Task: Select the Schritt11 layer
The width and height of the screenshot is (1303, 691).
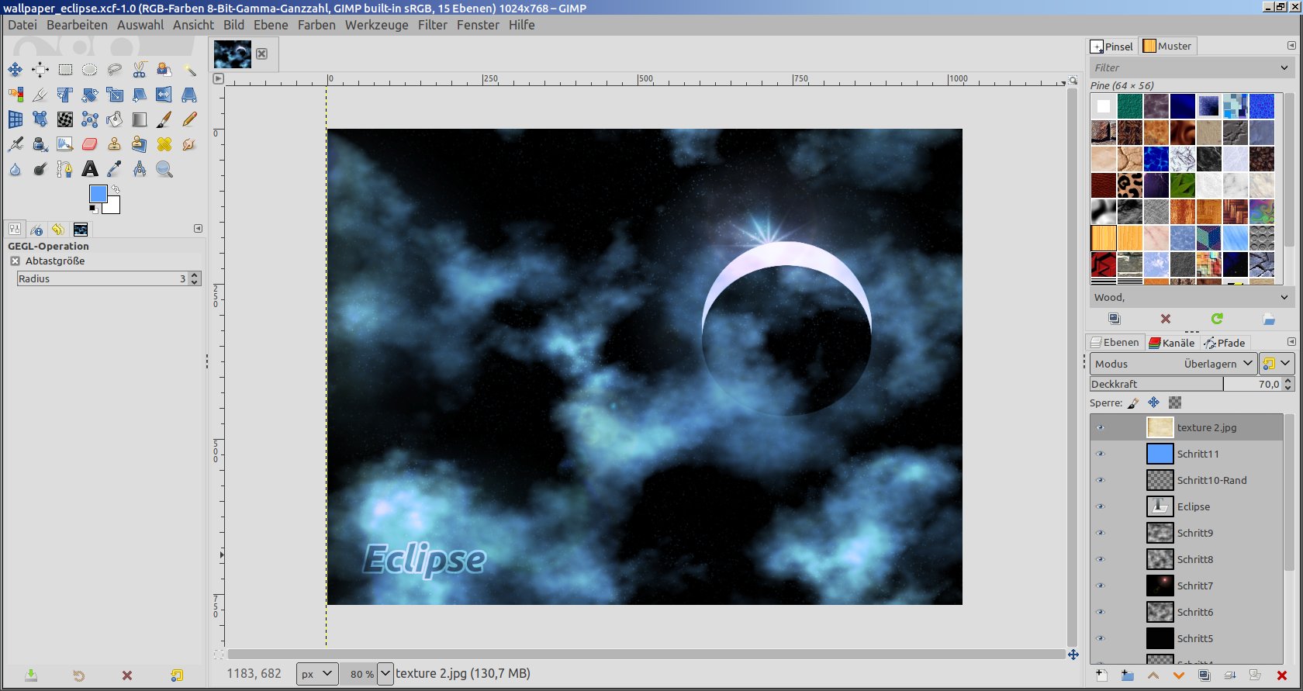Action: click(1198, 454)
